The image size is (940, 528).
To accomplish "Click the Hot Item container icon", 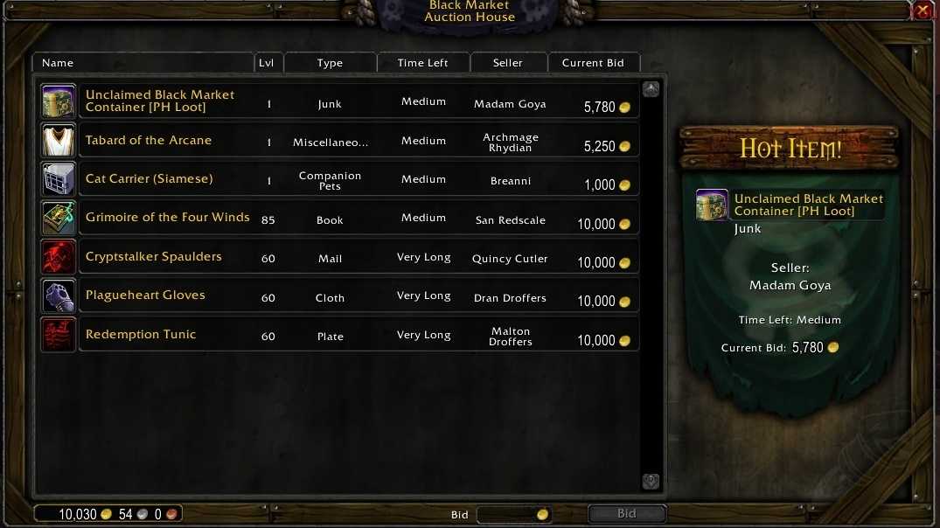I will click(x=712, y=205).
